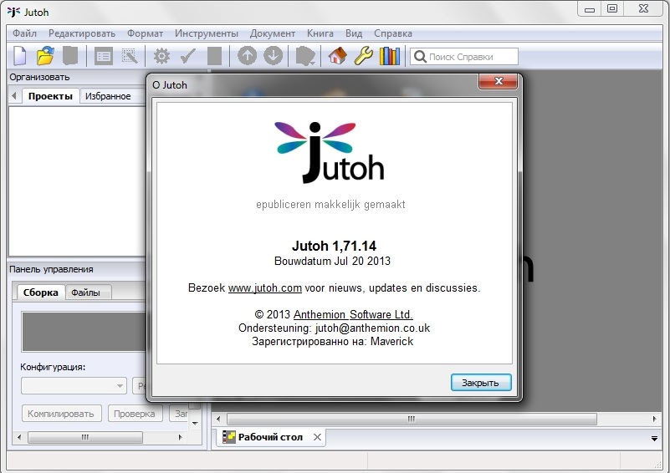Image resolution: width=670 pixels, height=473 pixels.
Task: Open the www.jutoh.com link
Action: [x=265, y=288]
